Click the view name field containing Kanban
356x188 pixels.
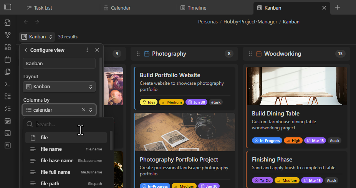pyautogui.click(x=59, y=63)
